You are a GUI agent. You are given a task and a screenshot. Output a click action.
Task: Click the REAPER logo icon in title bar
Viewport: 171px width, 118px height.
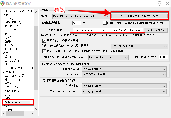pyautogui.click(x=2, y=3)
